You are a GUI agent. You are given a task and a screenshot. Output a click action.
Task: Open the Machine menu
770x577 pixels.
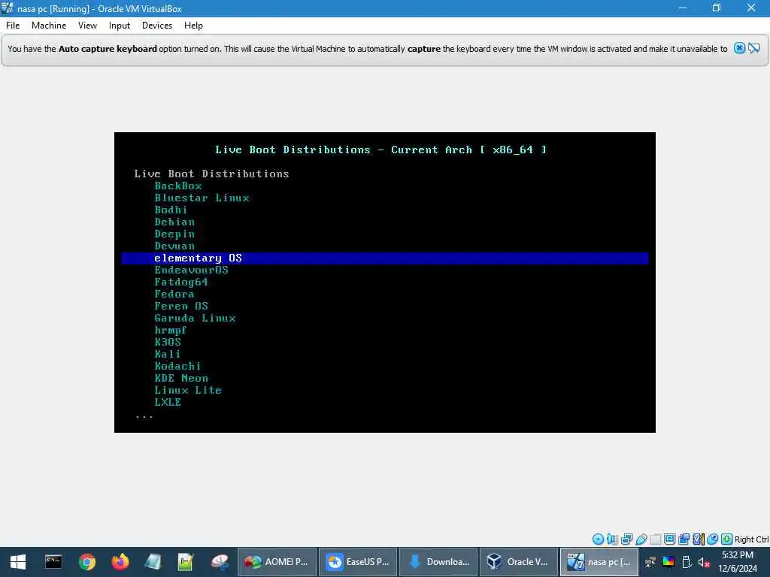49,26
